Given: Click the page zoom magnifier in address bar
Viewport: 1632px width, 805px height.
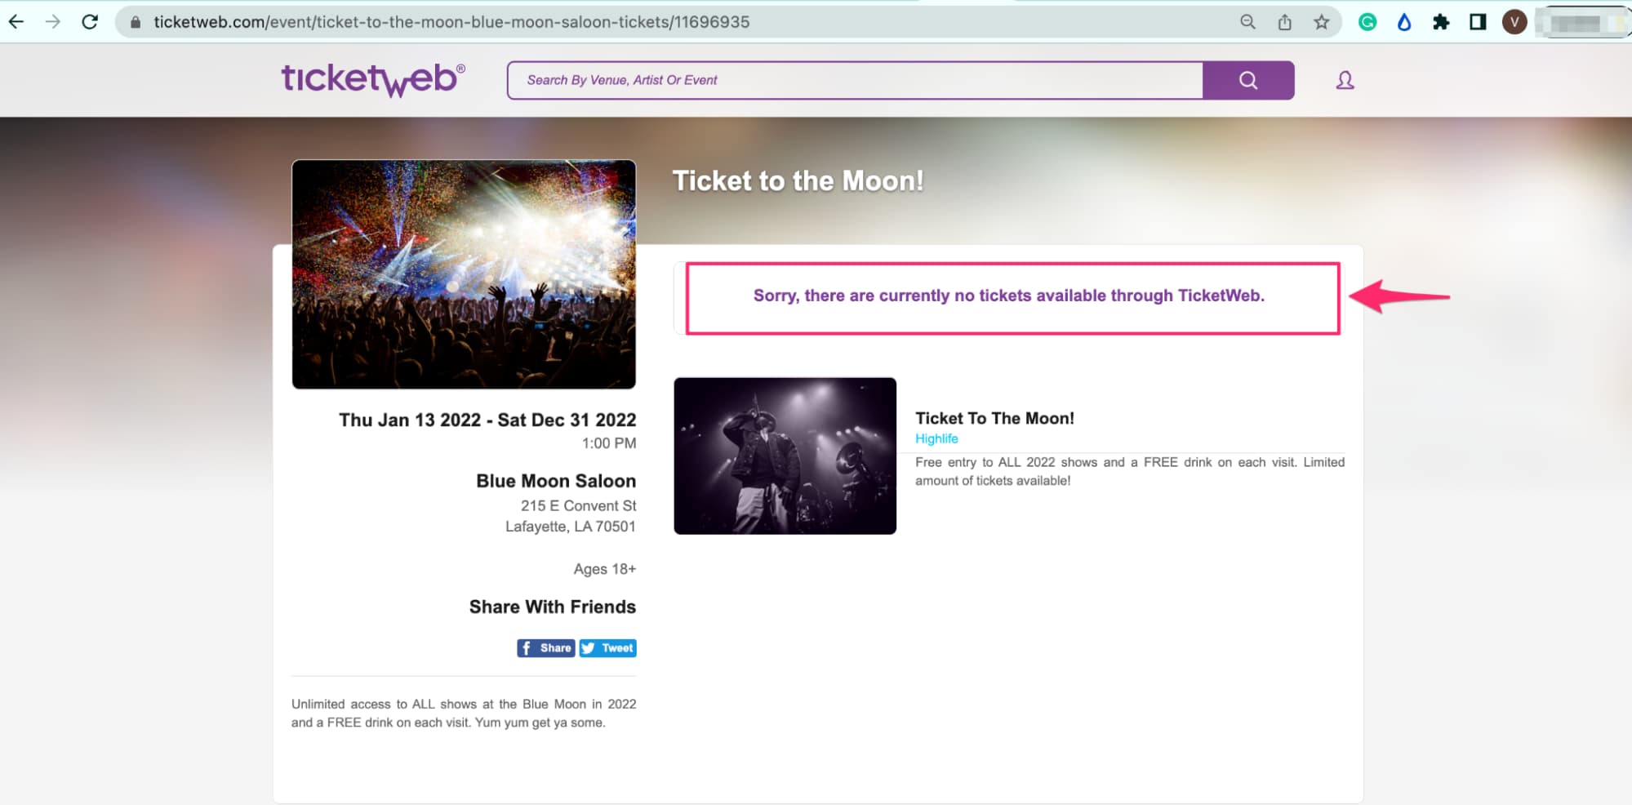Looking at the screenshot, I should (1247, 22).
